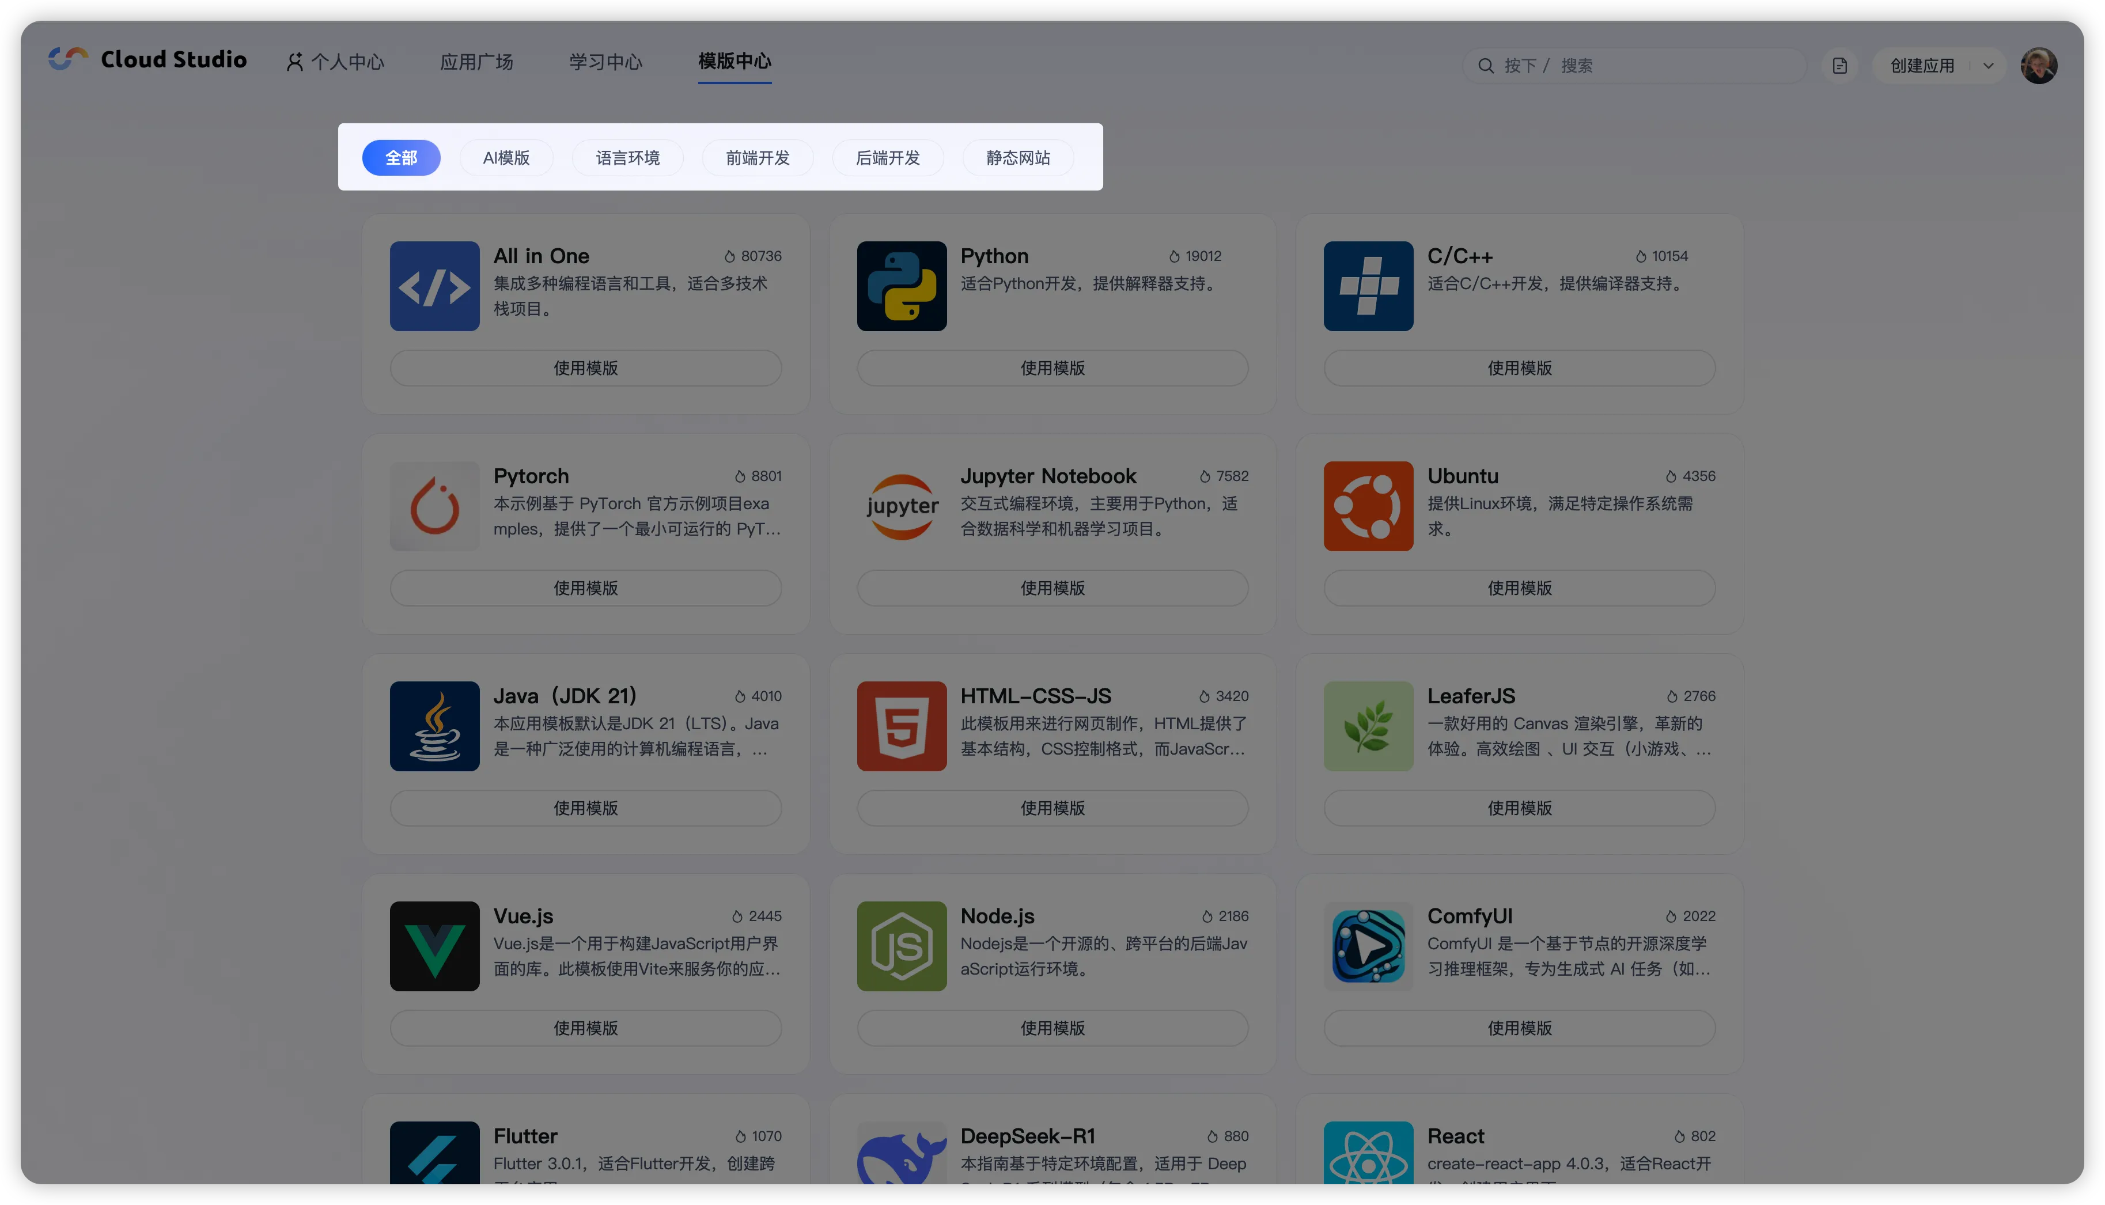Click the HTML5 template logo icon
The image size is (2105, 1205).
(901, 726)
